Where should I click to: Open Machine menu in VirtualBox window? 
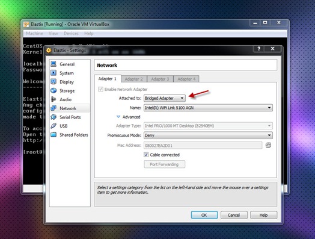coord(34,33)
